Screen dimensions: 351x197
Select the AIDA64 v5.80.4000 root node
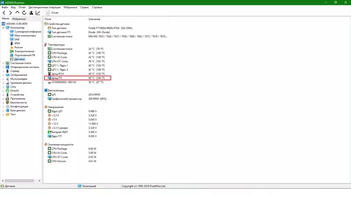pyautogui.click(x=14, y=24)
